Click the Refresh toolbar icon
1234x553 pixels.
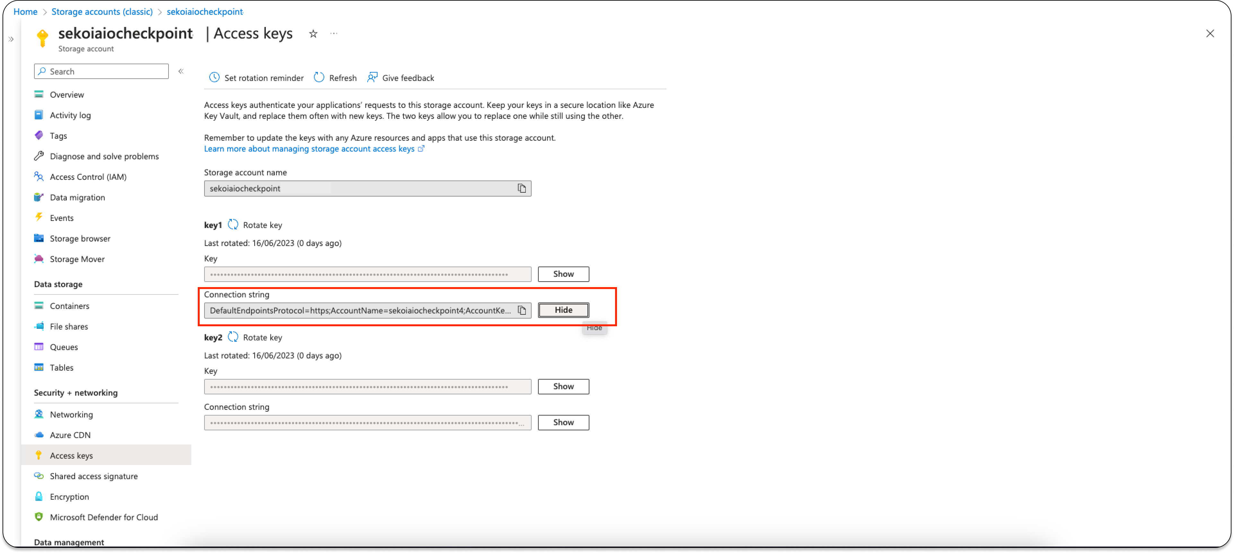319,78
